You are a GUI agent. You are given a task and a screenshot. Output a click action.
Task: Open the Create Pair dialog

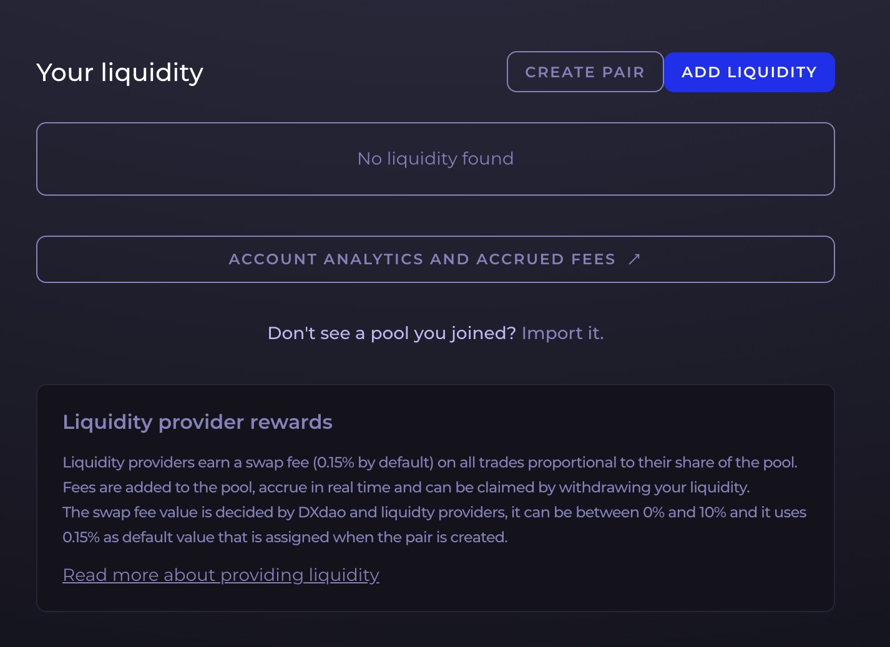585,72
